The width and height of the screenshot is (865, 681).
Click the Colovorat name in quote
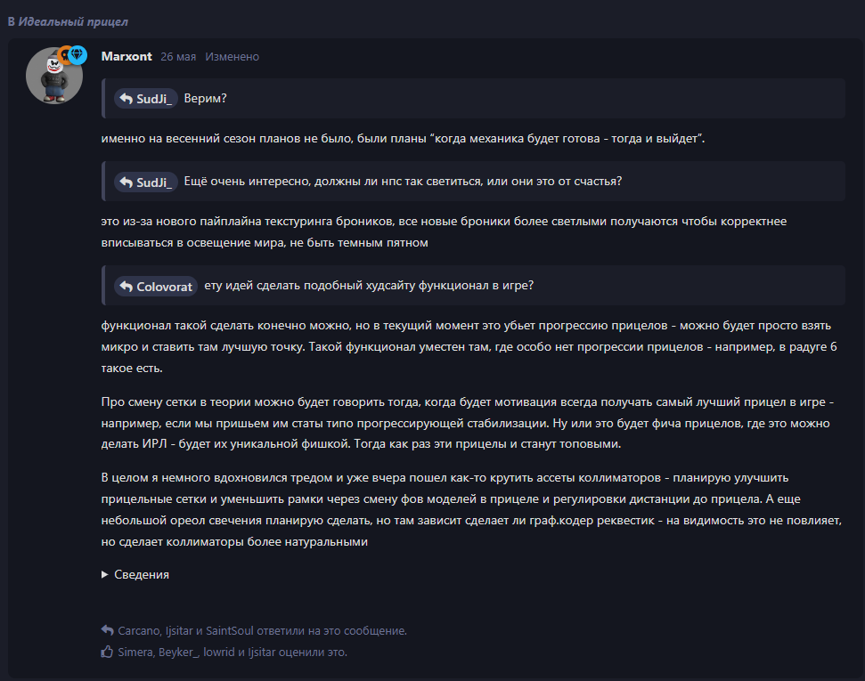(165, 287)
